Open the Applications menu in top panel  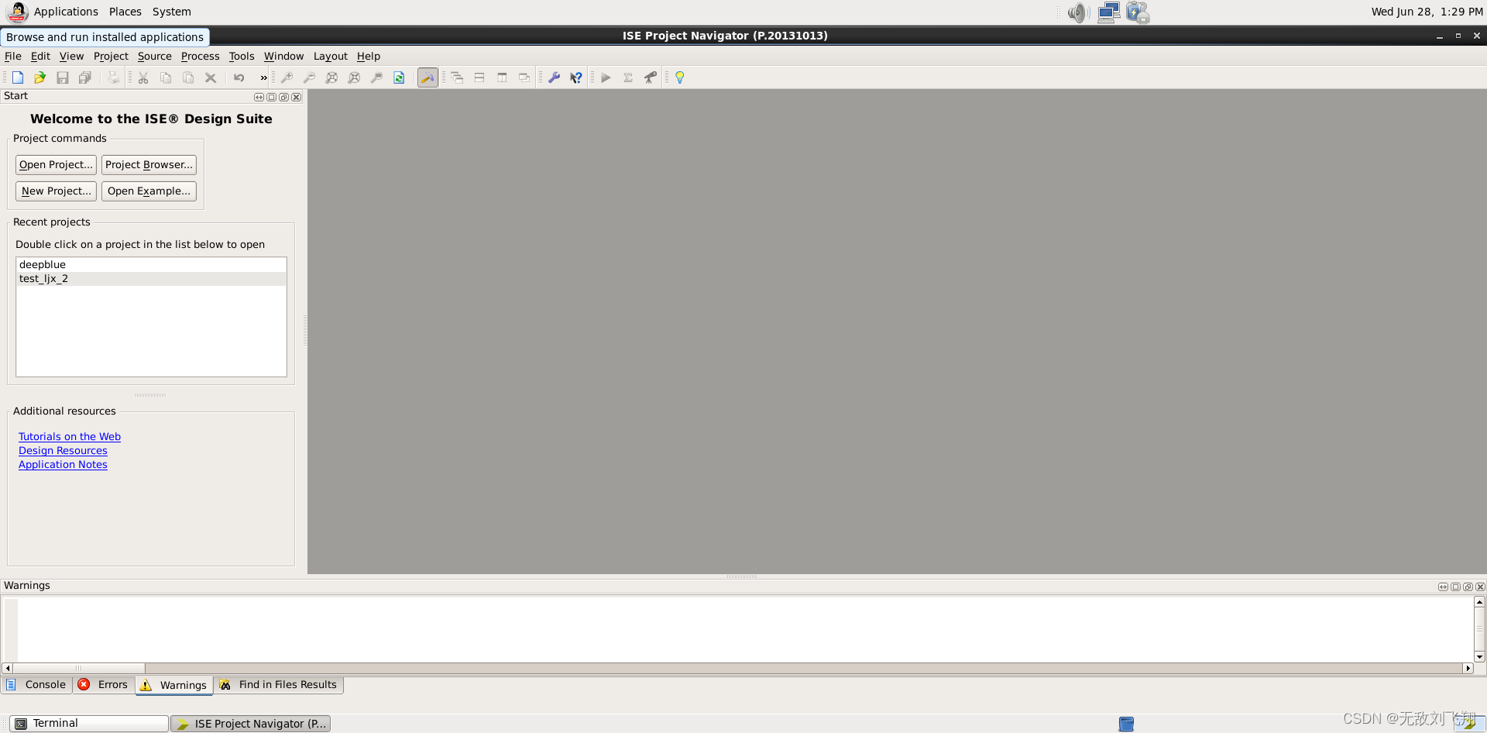[x=66, y=12]
